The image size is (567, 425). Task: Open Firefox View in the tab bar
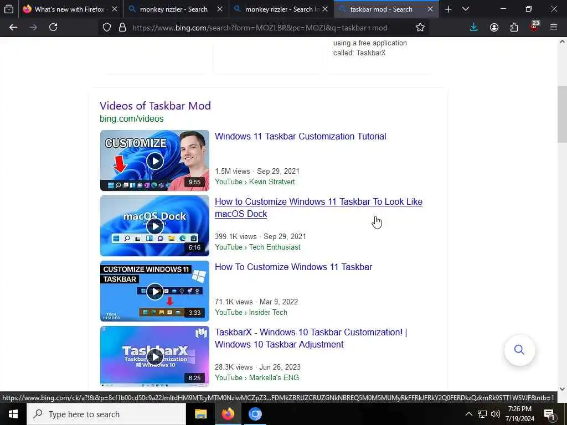coord(9,9)
